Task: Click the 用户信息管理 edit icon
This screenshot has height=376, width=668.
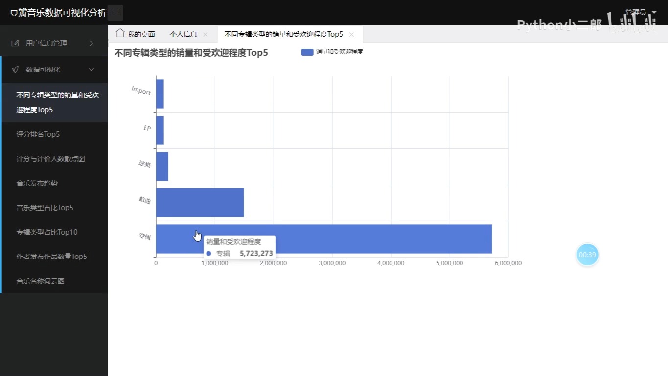Action: coord(16,43)
